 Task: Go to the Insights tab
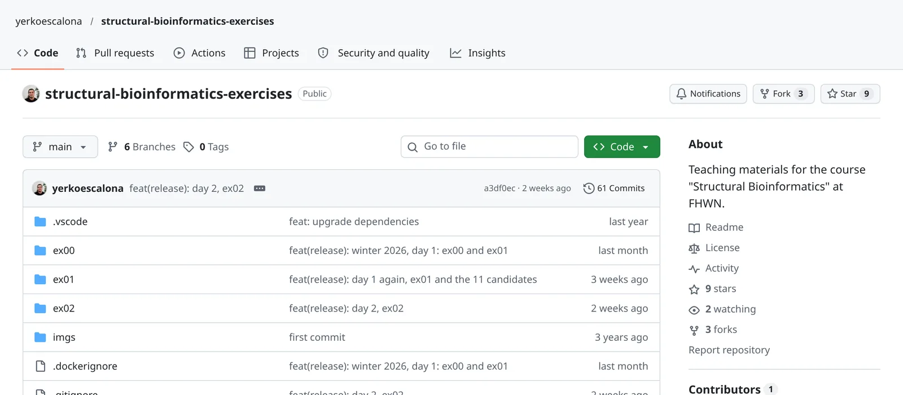point(477,53)
